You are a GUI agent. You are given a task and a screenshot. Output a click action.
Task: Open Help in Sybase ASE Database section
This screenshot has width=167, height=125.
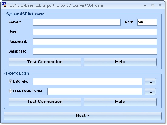pyautogui.click(x=120, y=62)
